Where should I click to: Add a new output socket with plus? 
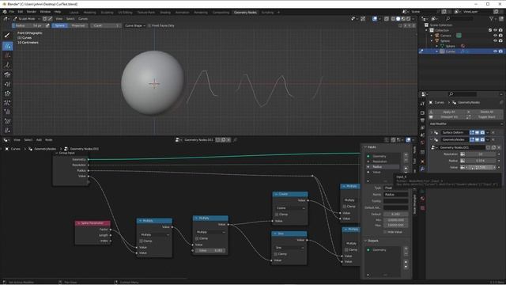click(406, 249)
